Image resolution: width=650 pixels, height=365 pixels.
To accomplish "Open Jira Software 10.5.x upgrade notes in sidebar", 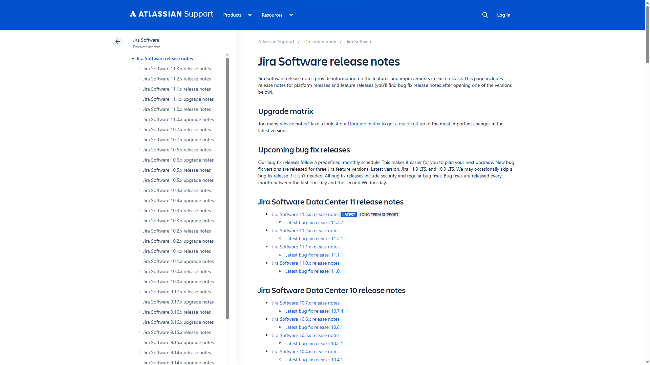I will coord(178,180).
